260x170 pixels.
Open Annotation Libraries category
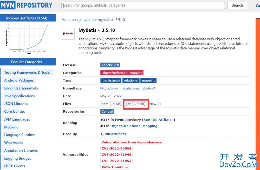click(21, 151)
